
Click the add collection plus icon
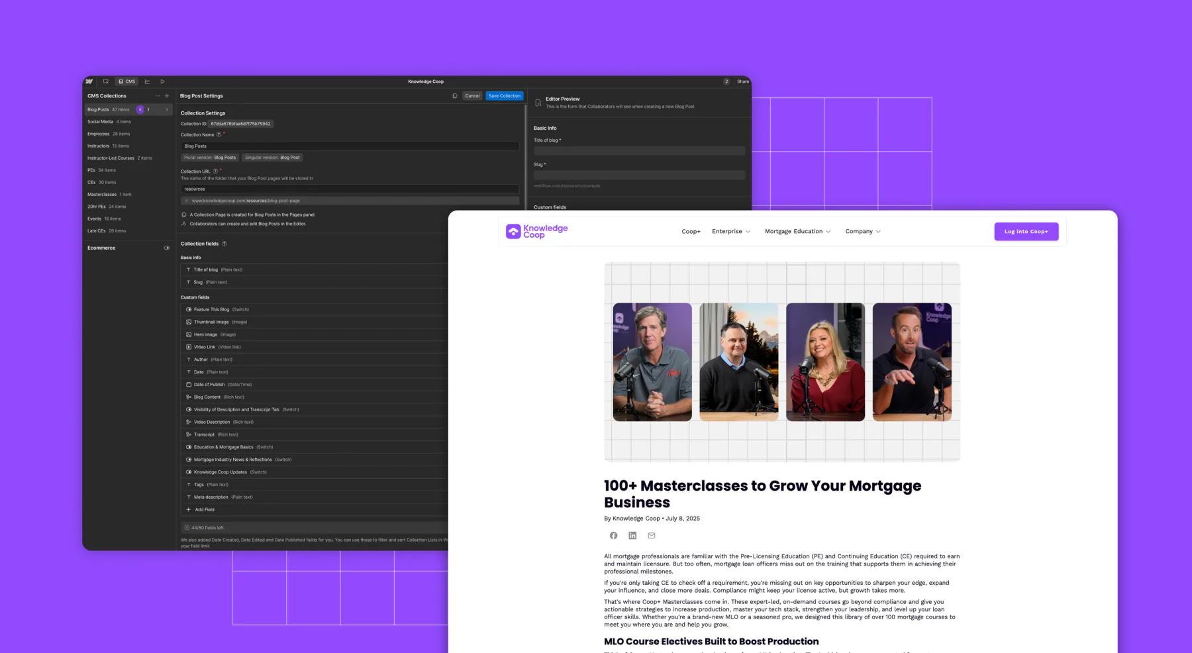coord(167,96)
